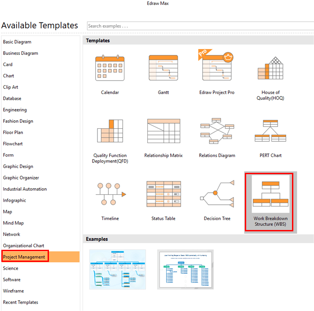Image resolution: width=314 pixels, height=311 pixels.
Task: Select the Work Breakdown Structure (WBS) template
Action: click(x=270, y=202)
